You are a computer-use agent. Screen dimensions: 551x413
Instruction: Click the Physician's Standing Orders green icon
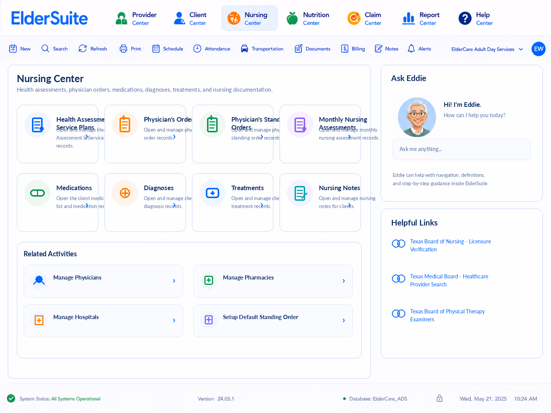click(213, 125)
